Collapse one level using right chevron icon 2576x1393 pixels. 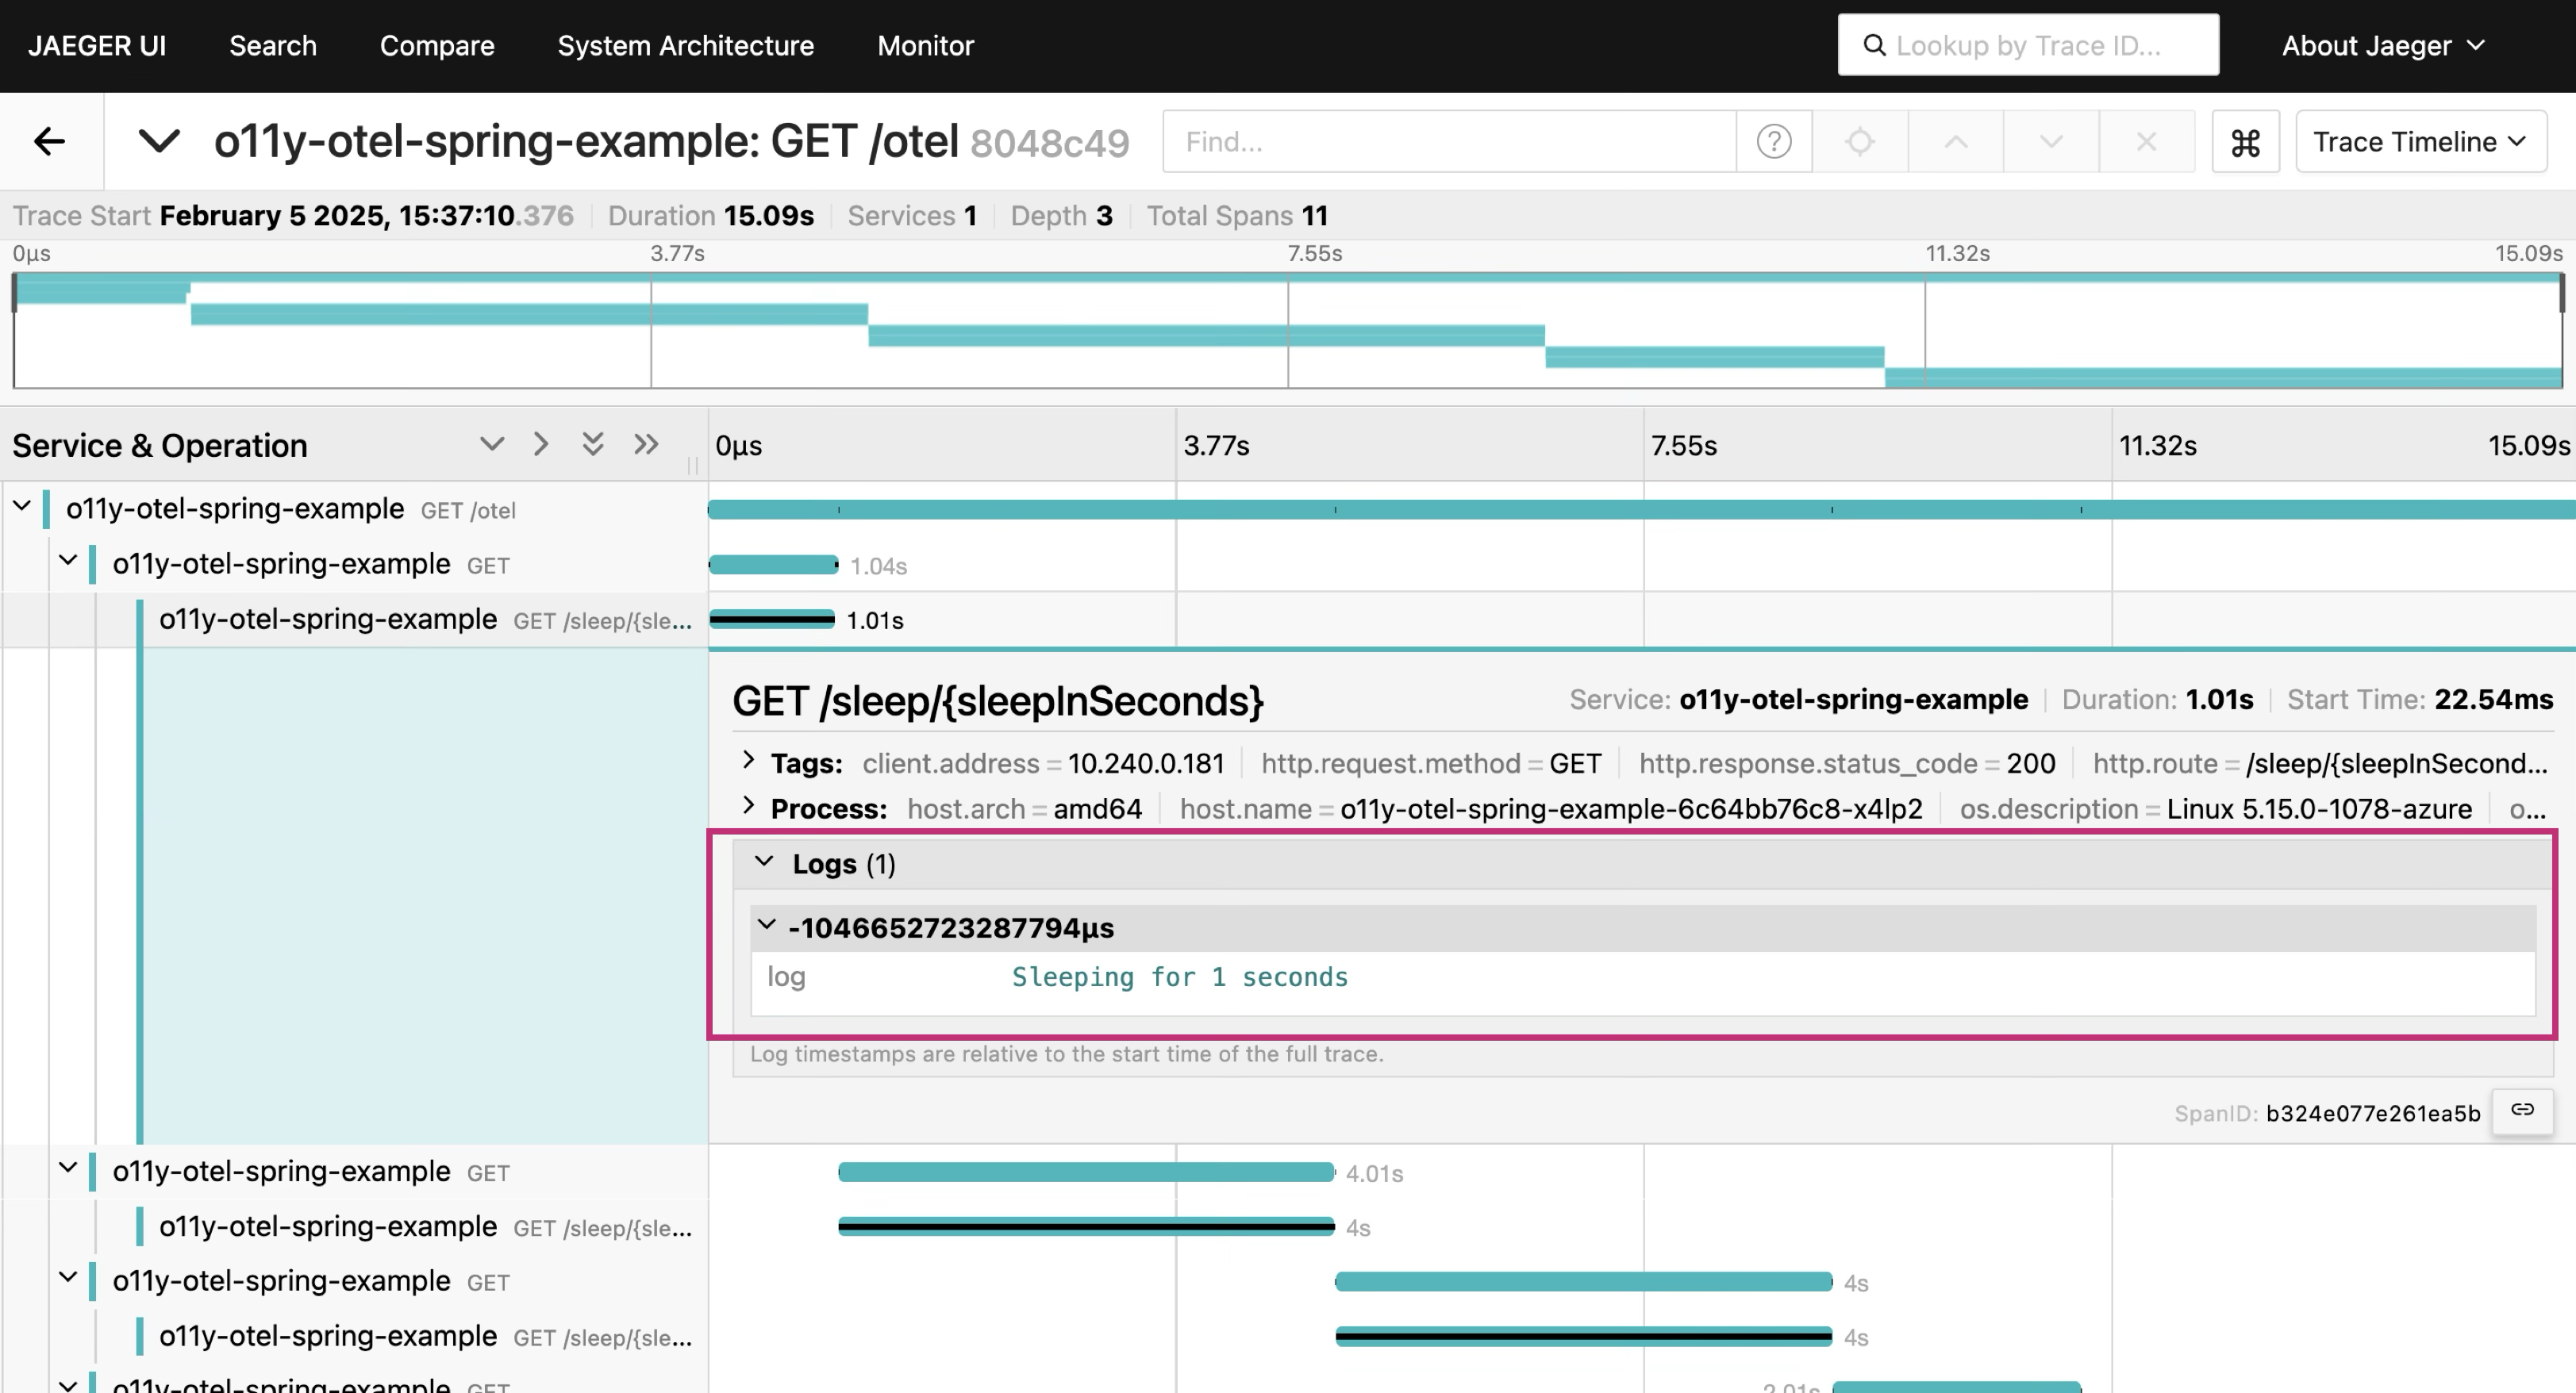click(x=541, y=443)
